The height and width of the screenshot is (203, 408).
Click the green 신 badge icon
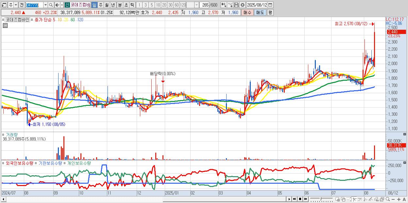67,5
